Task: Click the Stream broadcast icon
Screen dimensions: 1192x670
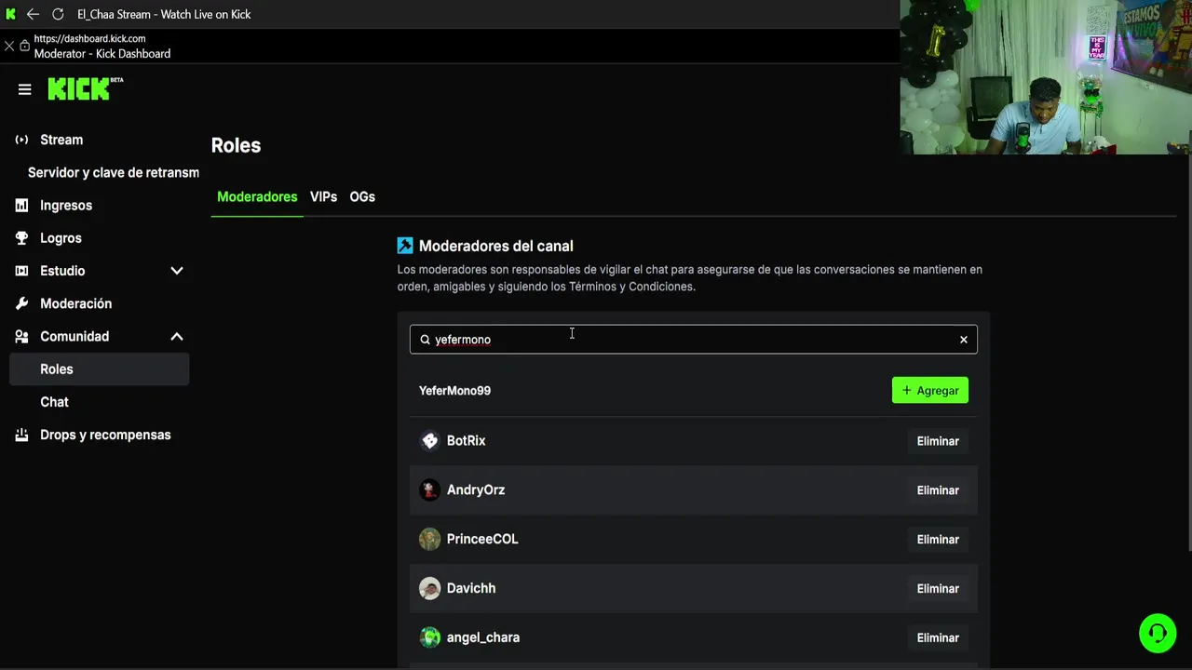Action: tap(21, 140)
